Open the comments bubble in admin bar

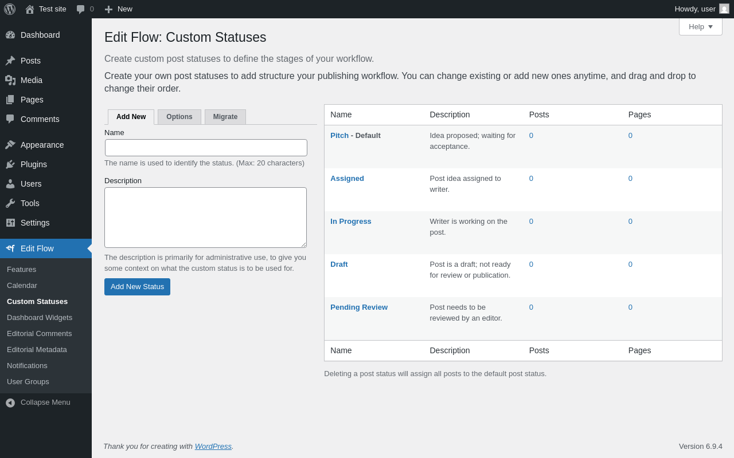(x=80, y=9)
